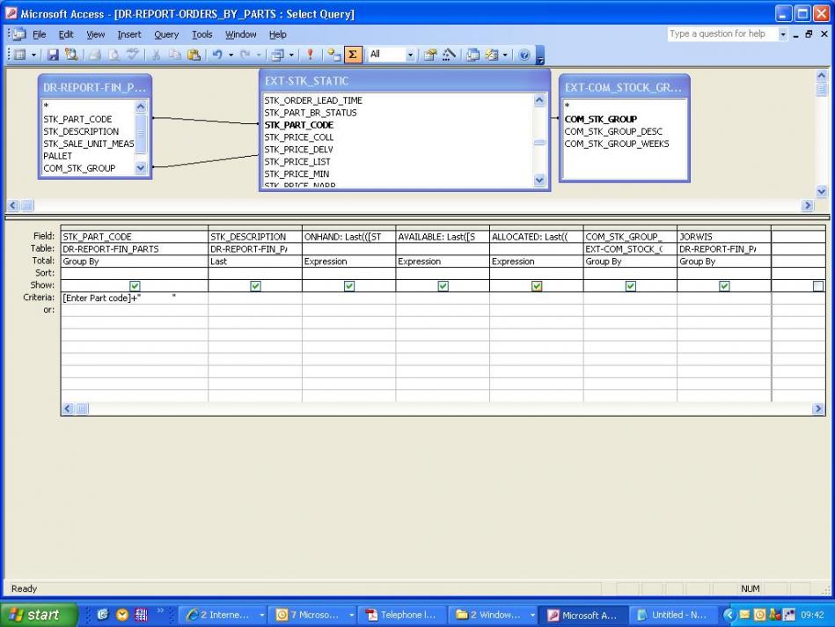Click the Windows Start button
835x627 pixels.
click(x=39, y=615)
